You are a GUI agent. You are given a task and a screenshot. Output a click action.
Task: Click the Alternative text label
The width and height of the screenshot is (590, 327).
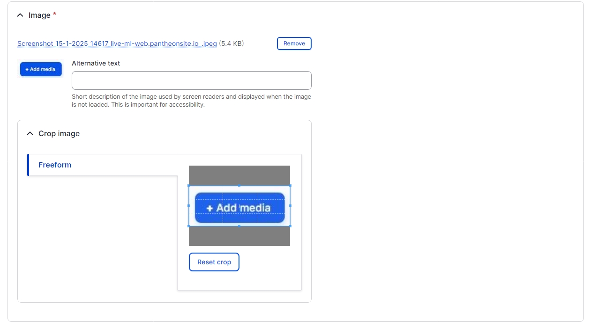coord(96,63)
